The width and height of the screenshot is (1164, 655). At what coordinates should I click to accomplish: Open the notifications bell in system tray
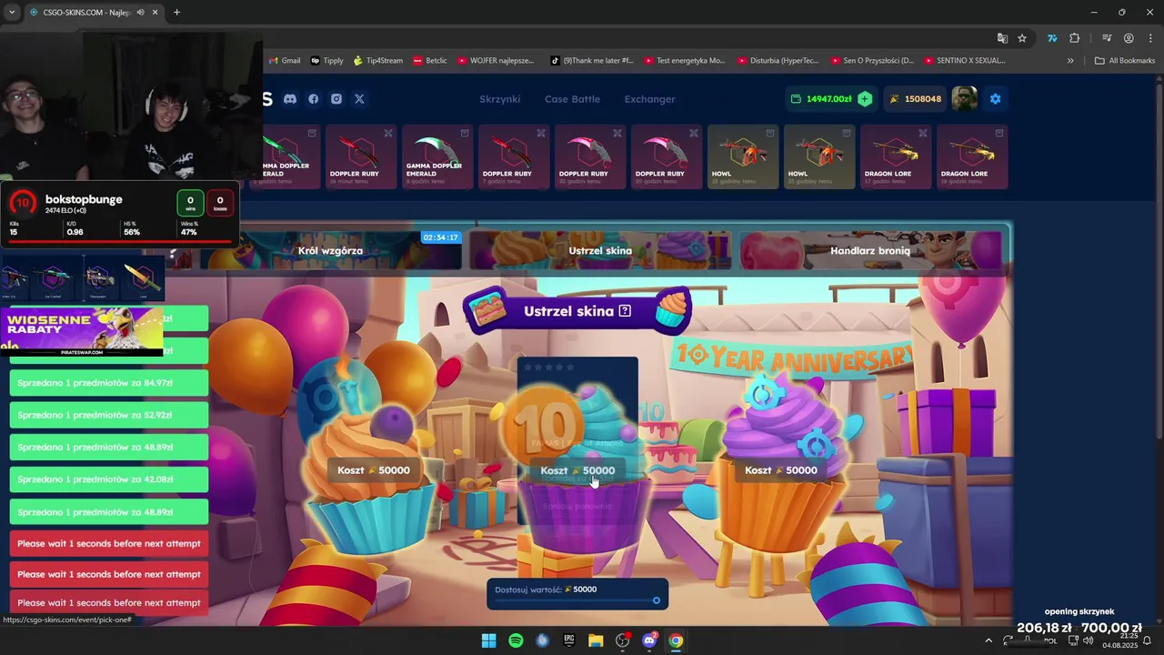coord(1147,640)
